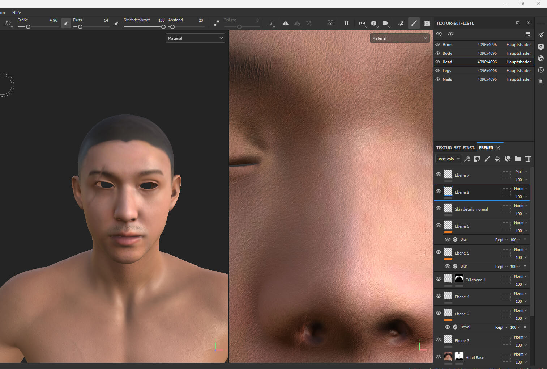The height and width of the screenshot is (369, 547).
Task: Add a fill layer with bucket icon
Action: (x=497, y=159)
